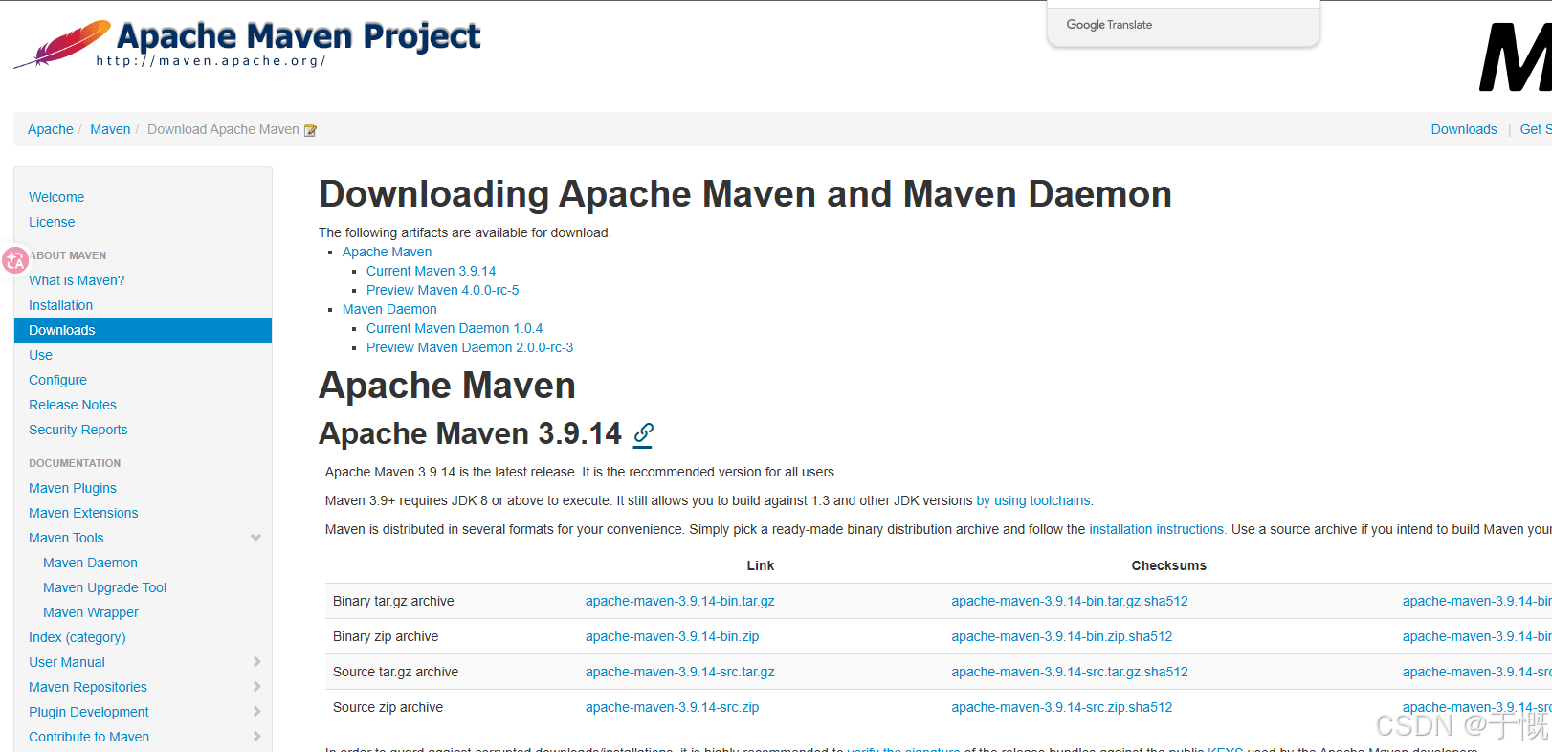
Task: Open apache-maven-3.9.14-bin.zip.sha512 checksum
Action: (1062, 636)
